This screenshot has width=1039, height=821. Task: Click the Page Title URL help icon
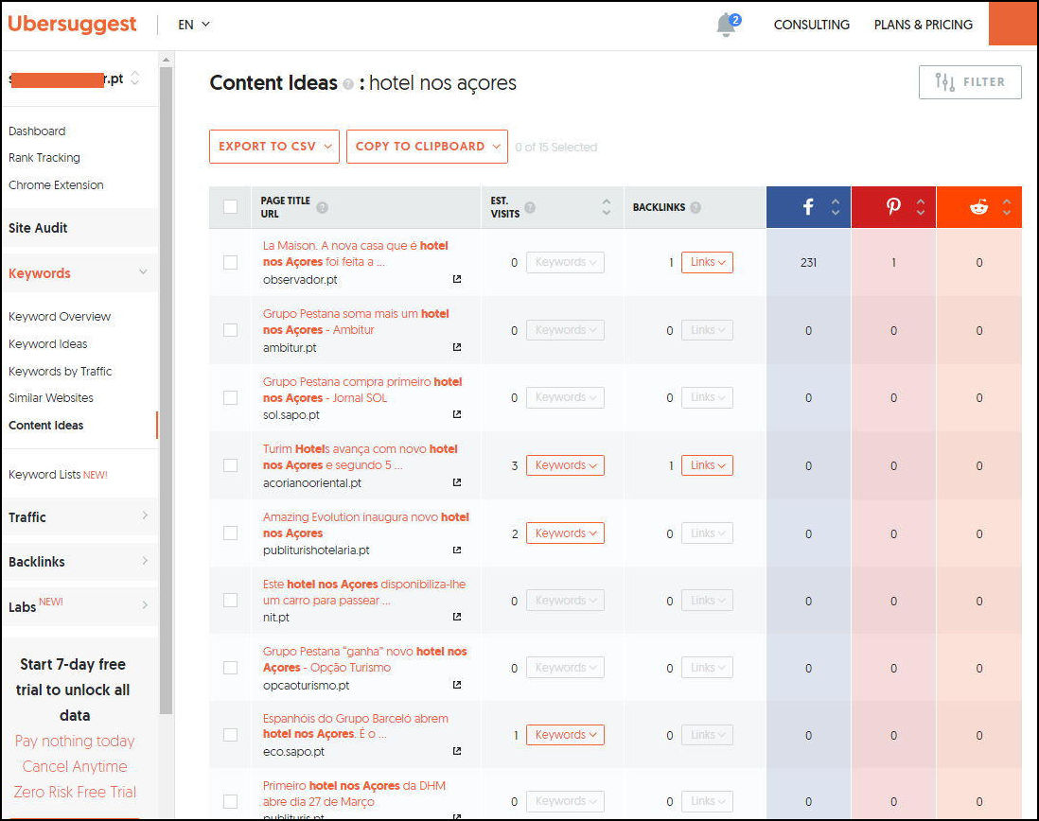click(322, 207)
